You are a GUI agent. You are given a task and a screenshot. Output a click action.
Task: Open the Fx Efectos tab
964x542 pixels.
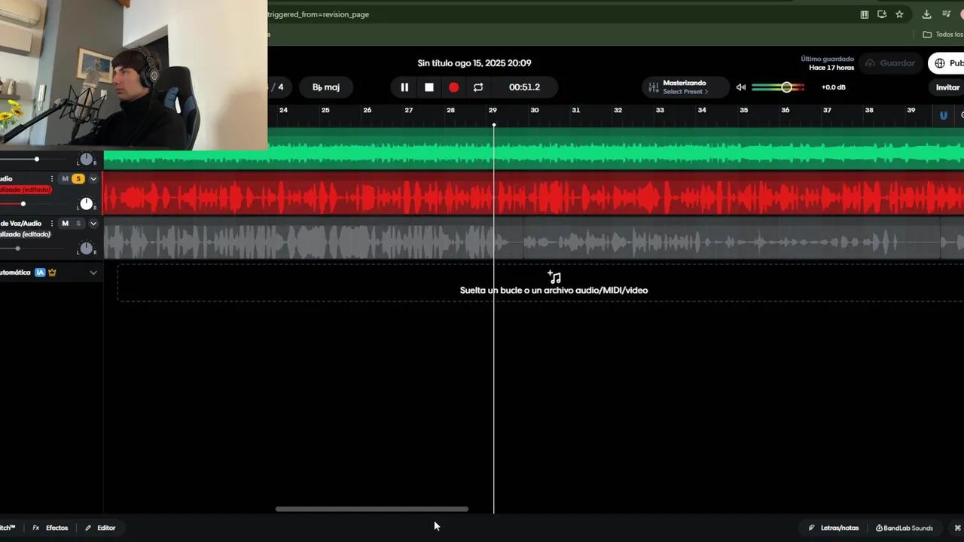50,528
